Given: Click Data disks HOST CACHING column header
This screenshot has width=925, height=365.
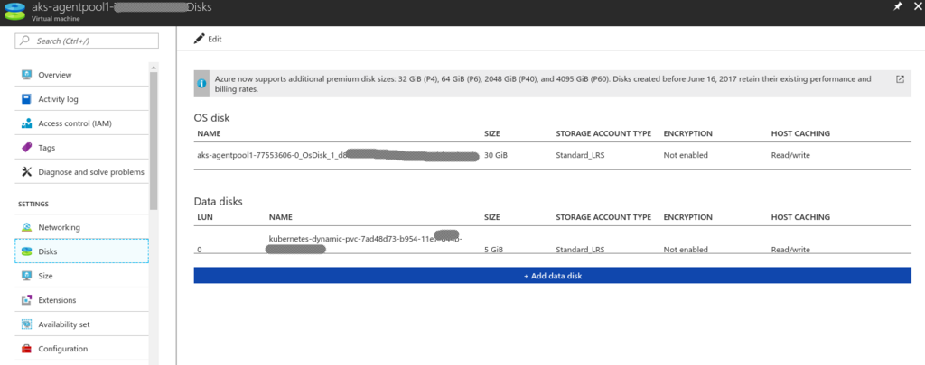Looking at the screenshot, I should click(800, 217).
